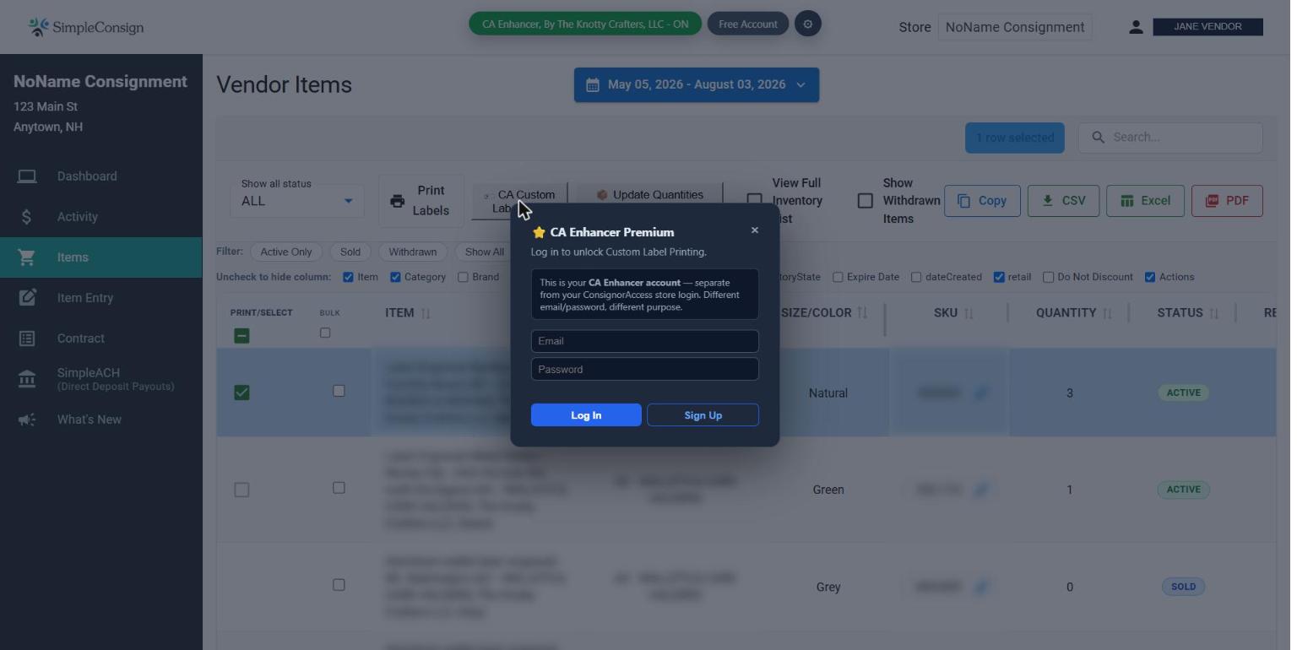
Task: Export the table as PDF
Action: (1227, 201)
